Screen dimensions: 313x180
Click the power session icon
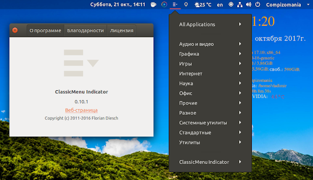258,4
